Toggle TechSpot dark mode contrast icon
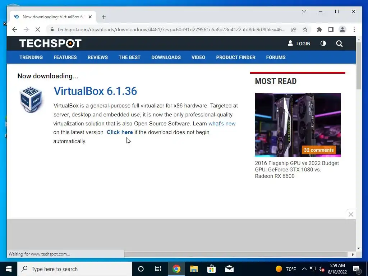 tap(323, 43)
